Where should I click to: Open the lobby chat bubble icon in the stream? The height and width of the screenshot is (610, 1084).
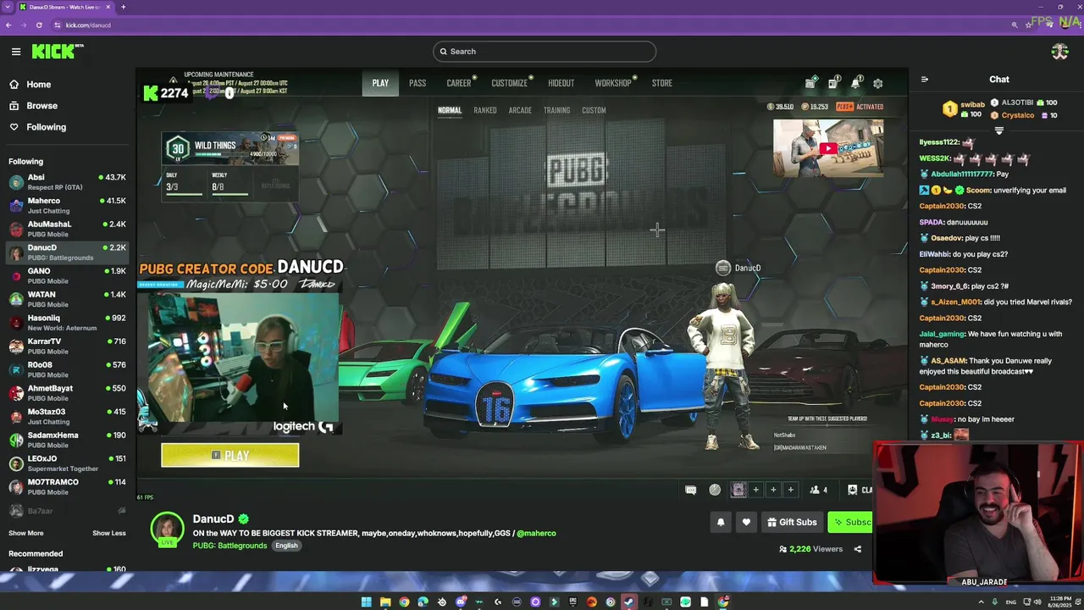click(690, 490)
